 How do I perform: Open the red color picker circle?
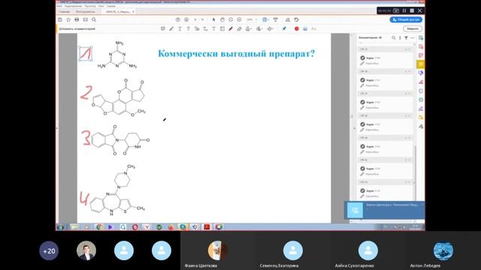point(297,28)
